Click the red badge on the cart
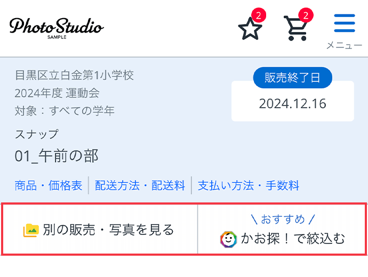This screenshot has width=368, height=277. point(306,15)
